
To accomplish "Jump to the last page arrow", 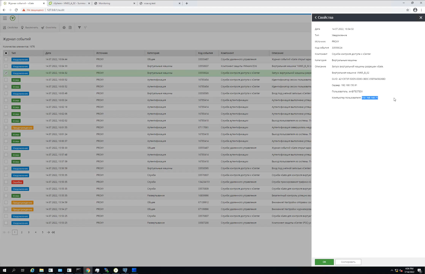I will coord(53,232).
